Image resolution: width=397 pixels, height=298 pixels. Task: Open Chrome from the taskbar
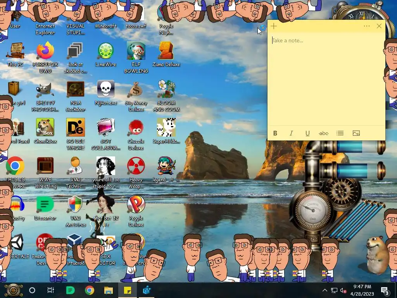click(x=90, y=290)
